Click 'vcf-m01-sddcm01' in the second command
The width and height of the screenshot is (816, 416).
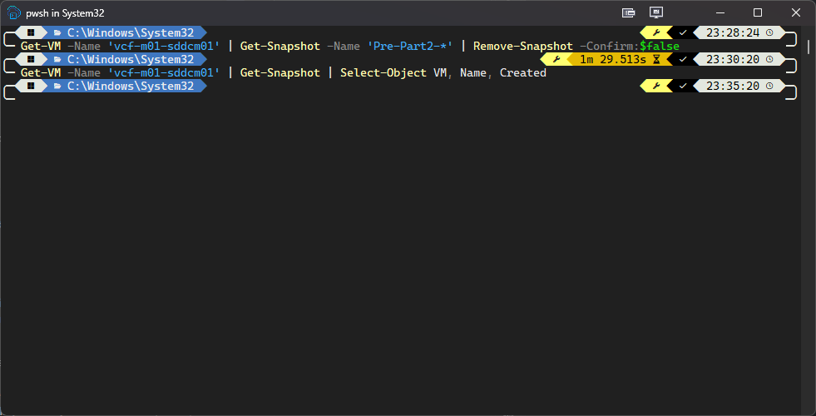tap(164, 73)
